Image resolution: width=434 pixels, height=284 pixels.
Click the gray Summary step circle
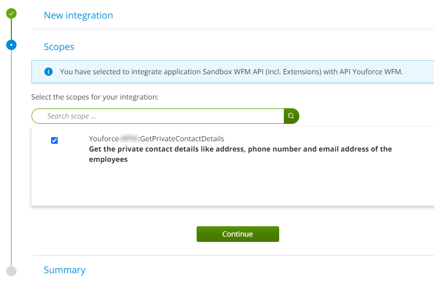pos(11,270)
